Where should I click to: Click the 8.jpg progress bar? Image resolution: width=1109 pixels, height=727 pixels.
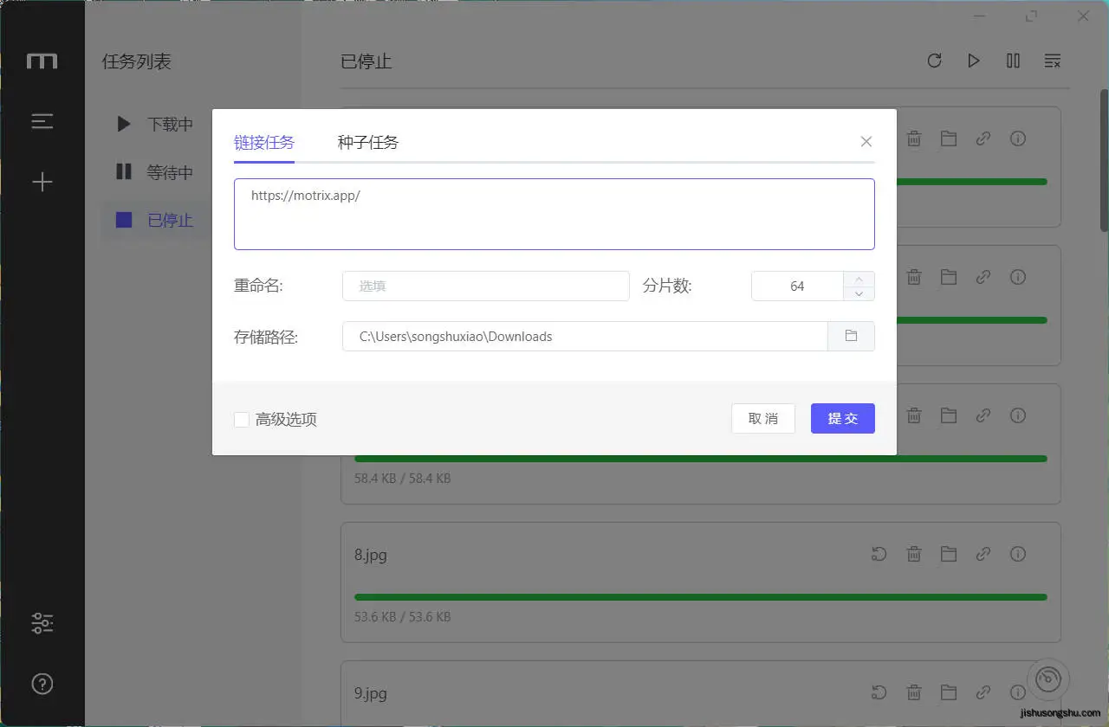pyautogui.click(x=701, y=597)
